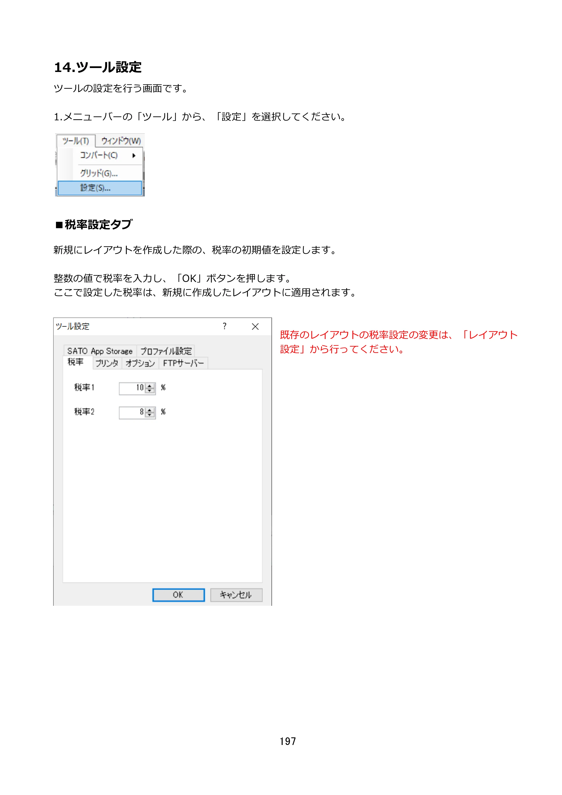Switch to the プリンタ tab
This screenshot has height=795, width=562.
(x=107, y=363)
